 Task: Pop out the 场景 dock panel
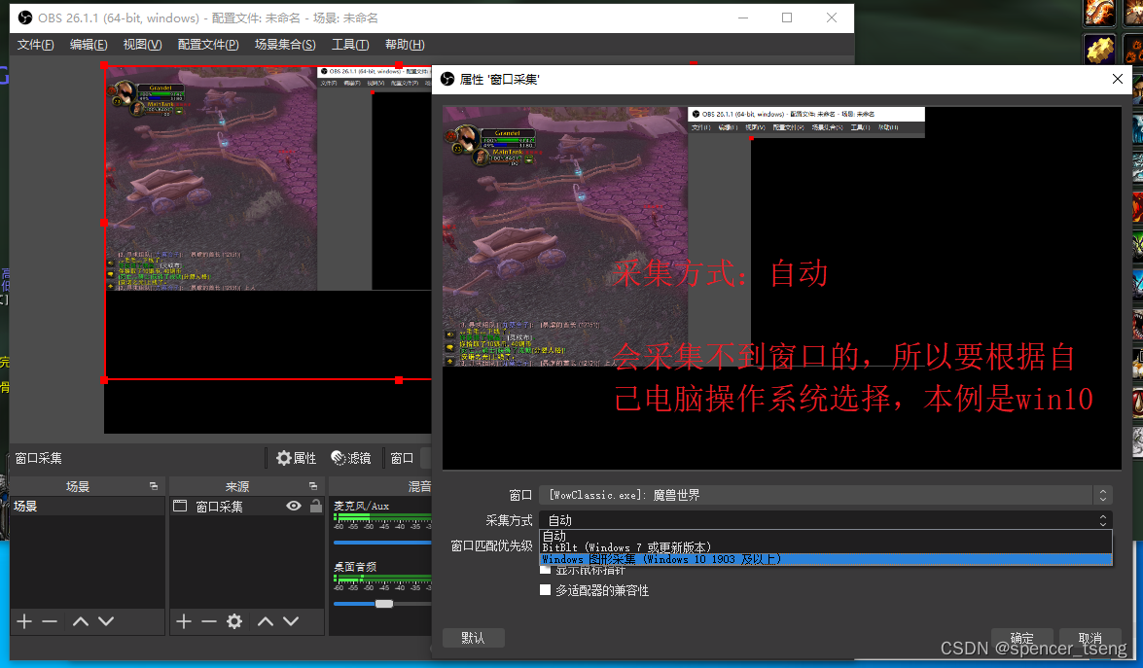tap(153, 486)
